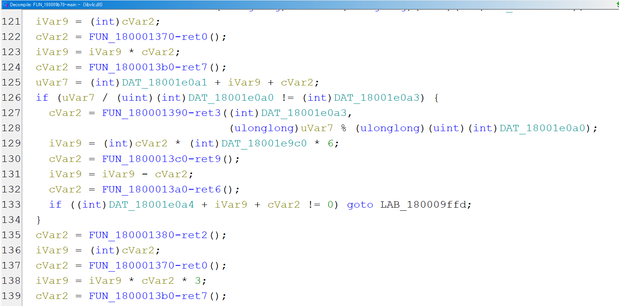Select FUN_180001370-ret0 call on line 122

(148, 37)
